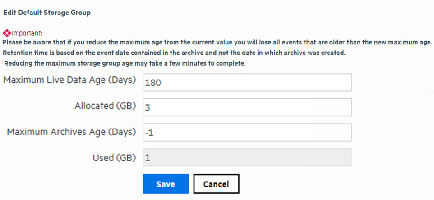
Task: Focus the Maximum Live Data Age field
Action: pos(247,82)
